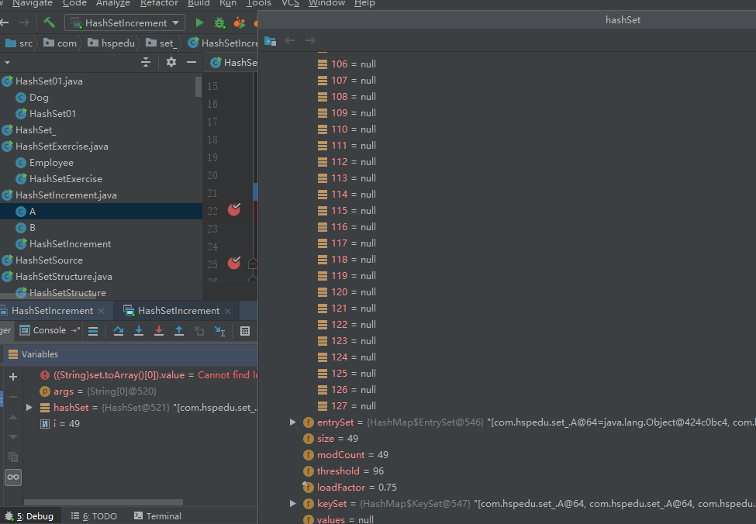The image size is (756, 524).
Task: Select first HashSetIncrement debug session tab
Action: (x=53, y=311)
